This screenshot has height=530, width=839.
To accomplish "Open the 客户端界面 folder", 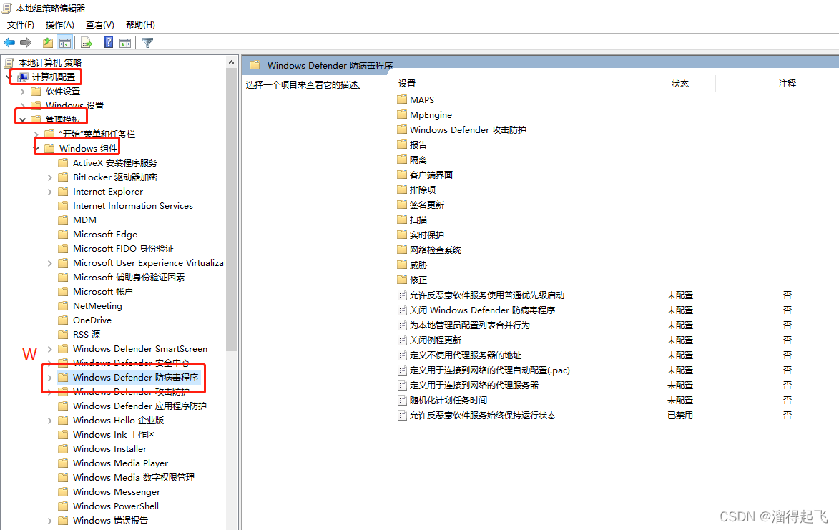I will (x=426, y=175).
